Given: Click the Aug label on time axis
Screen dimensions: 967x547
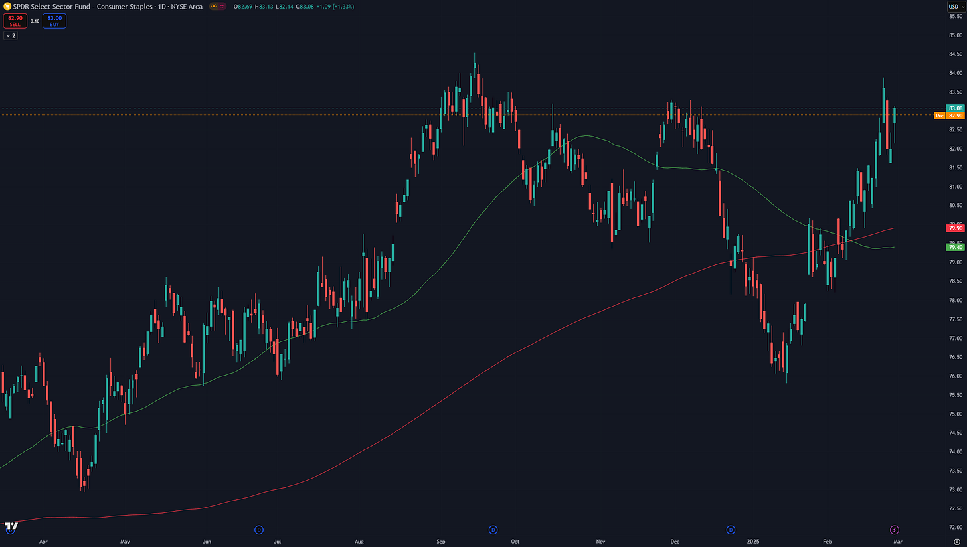Looking at the screenshot, I should tap(360, 542).
